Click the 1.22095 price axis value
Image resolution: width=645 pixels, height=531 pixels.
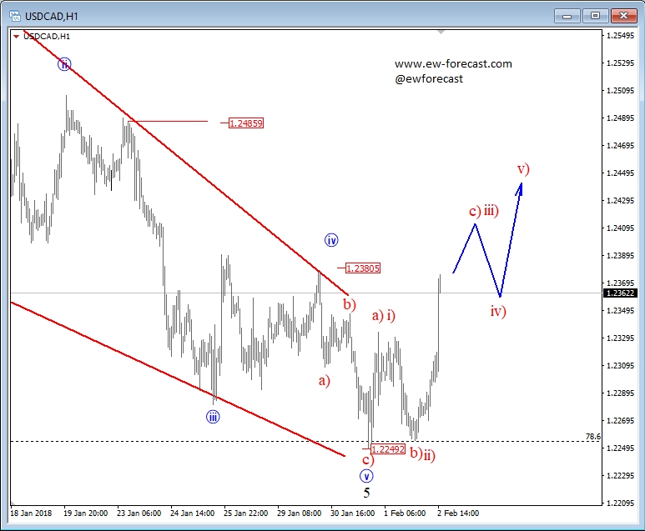620,503
